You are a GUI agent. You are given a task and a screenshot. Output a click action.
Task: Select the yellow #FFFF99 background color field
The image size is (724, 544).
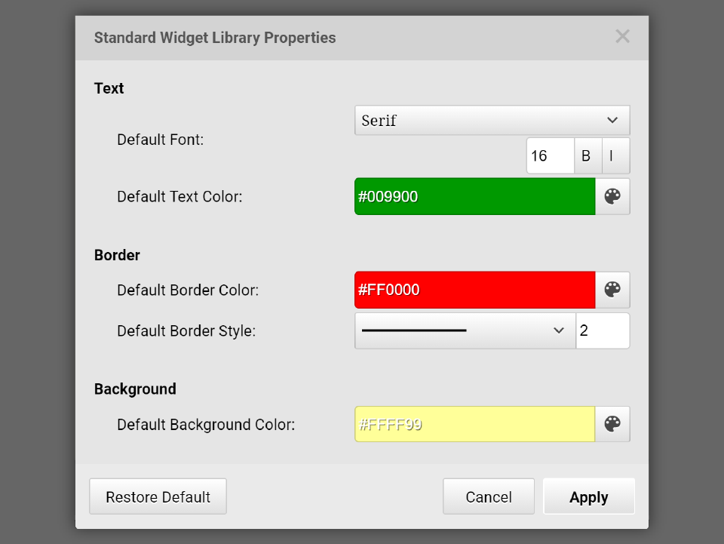(x=474, y=424)
